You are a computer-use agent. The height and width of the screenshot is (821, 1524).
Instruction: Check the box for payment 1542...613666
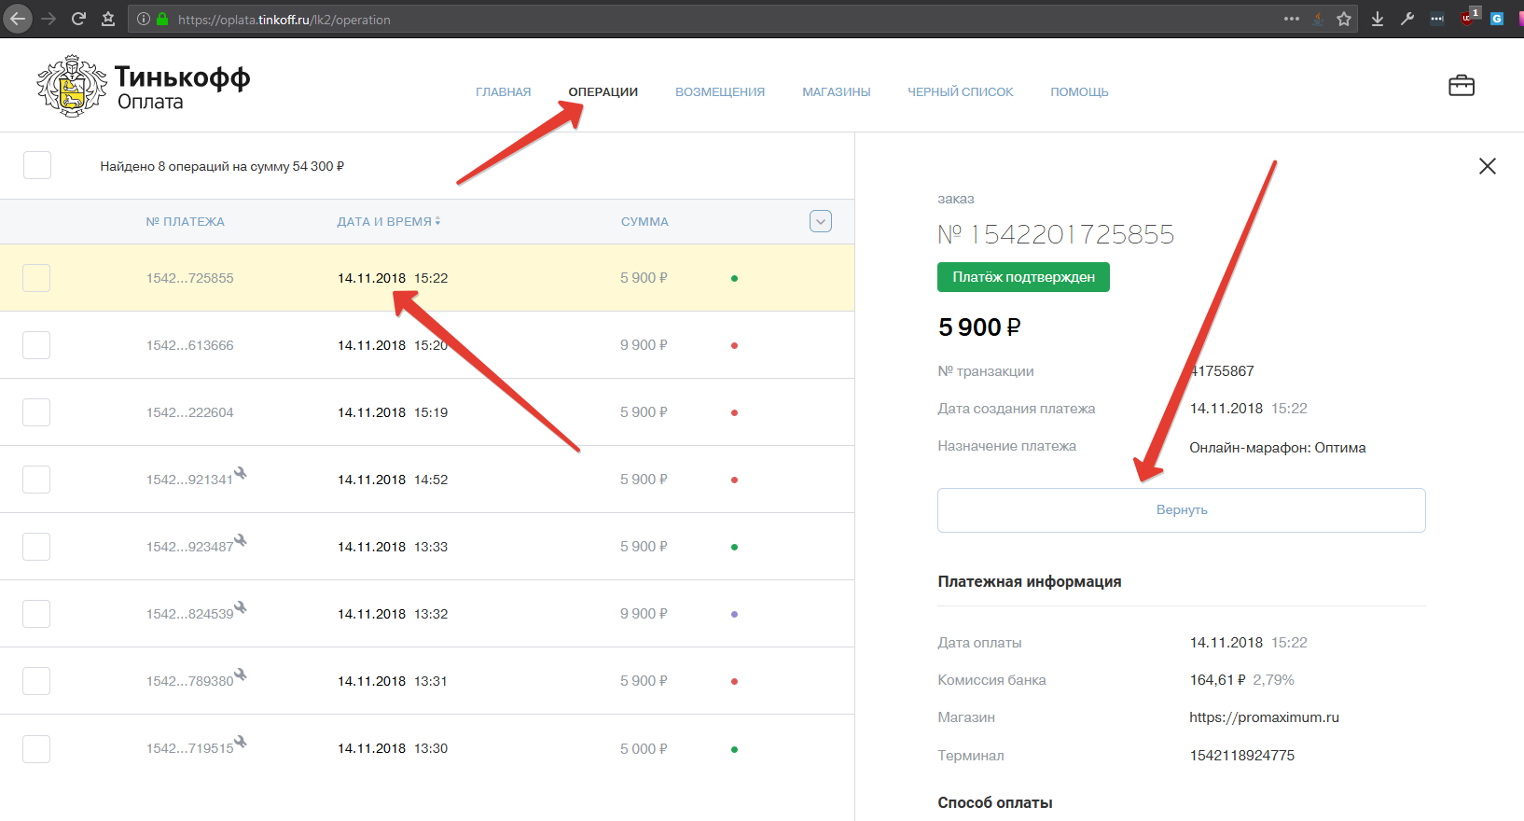tap(36, 345)
